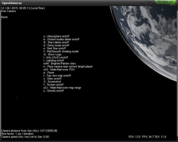Click 'm/M : Brighter/Fainter stars' line

[60, 63]
